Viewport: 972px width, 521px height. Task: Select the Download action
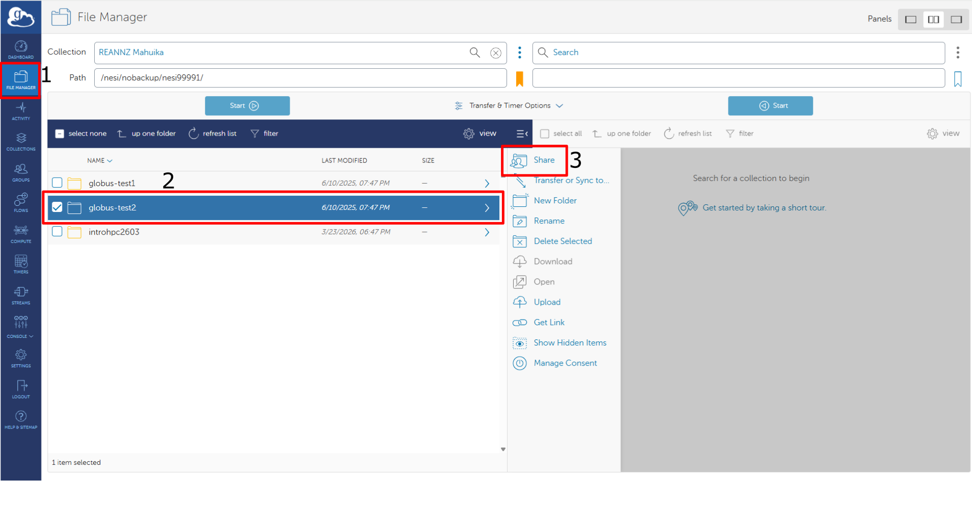(x=543, y=262)
